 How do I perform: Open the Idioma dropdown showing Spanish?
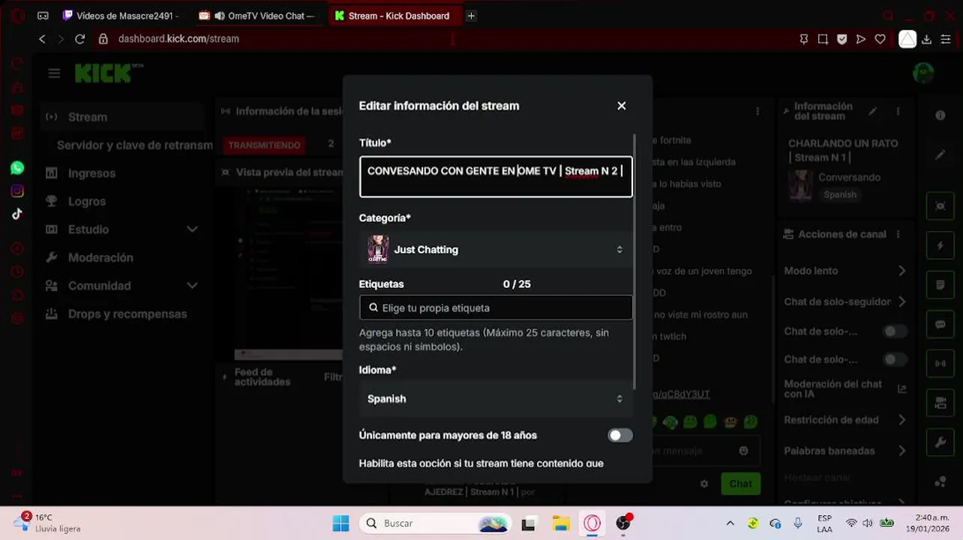(x=496, y=399)
